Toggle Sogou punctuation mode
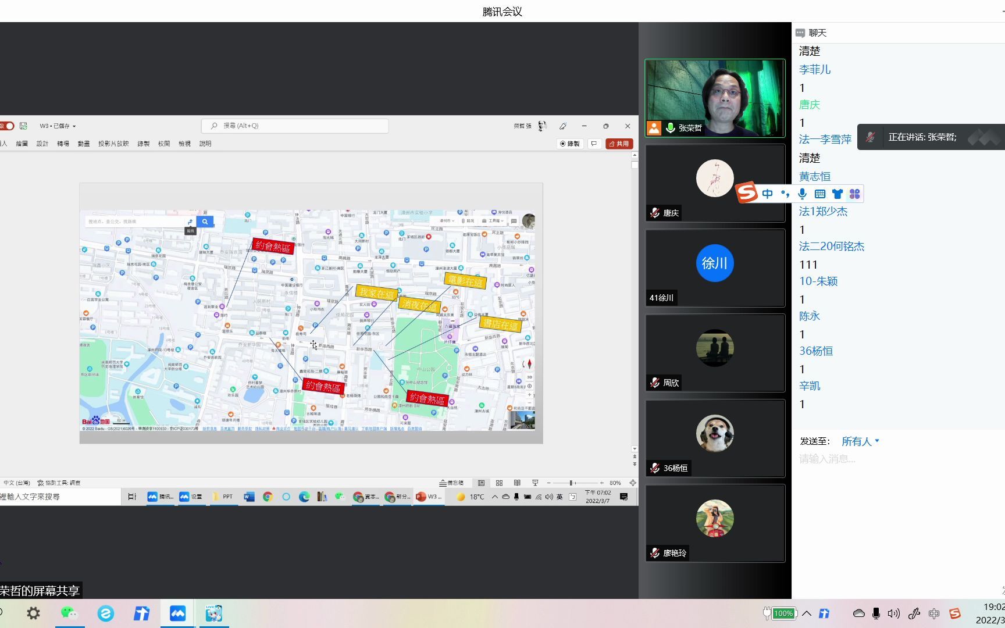This screenshot has width=1005, height=628. tap(785, 194)
